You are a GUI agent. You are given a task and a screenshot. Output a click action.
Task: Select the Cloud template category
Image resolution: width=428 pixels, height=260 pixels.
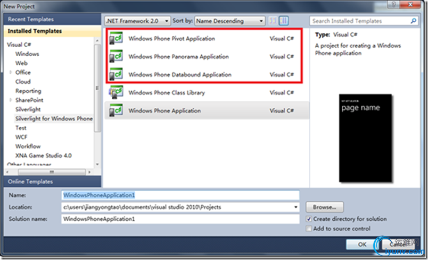tap(23, 82)
